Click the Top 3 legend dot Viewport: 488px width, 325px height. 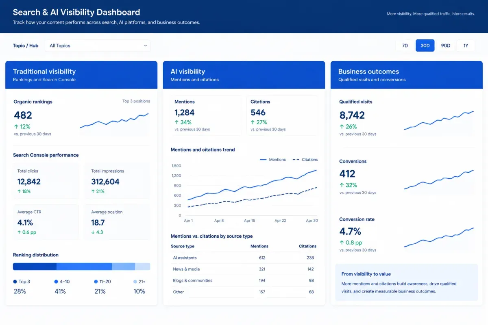click(x=15, y=282)
